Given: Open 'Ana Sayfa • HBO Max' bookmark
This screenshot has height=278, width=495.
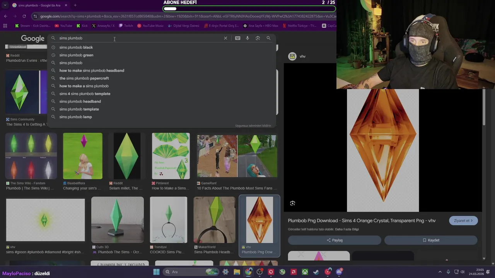Looking at the screenshot, I should [x=261, y=26].
